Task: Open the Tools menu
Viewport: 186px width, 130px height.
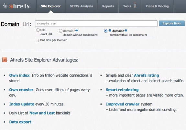Action: point(127,6)
